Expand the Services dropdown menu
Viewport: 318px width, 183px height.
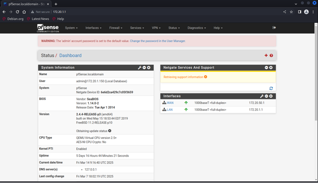[137, 28]
